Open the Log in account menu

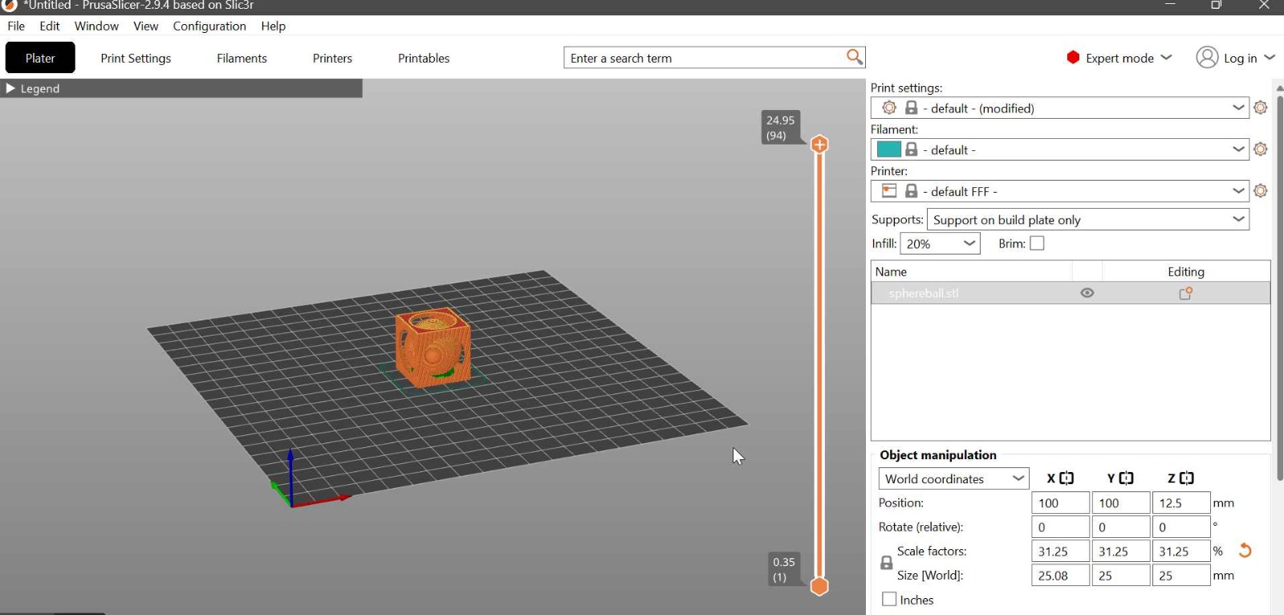pyautogui.click(x=1235, y=58)
